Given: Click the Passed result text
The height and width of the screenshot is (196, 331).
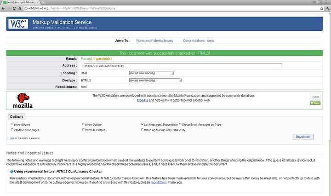Looking at the screenshot, I should point(86,59).
